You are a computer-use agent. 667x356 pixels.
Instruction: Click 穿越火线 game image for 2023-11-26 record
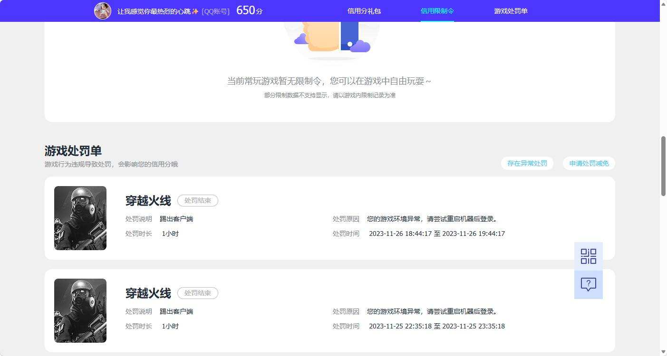[80, 218]
